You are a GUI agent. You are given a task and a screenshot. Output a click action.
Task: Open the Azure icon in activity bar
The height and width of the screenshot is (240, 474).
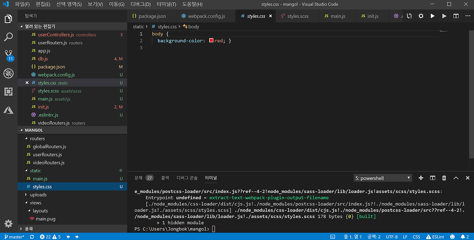(x=9, y=110)
